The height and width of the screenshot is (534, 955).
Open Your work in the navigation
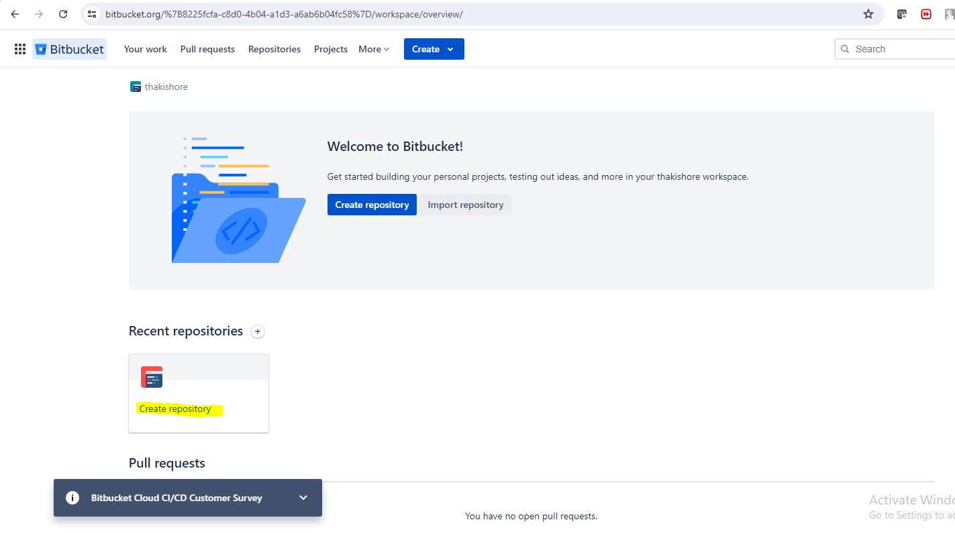pos(145,49)
